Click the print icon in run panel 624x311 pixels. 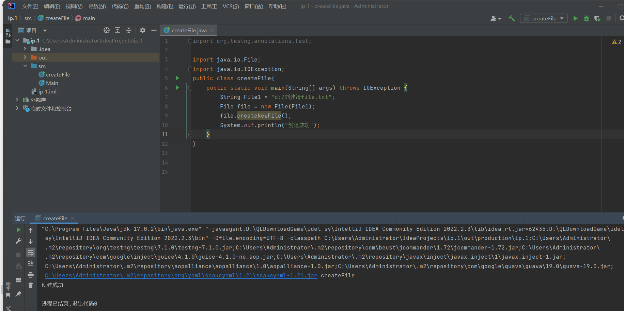31,275
